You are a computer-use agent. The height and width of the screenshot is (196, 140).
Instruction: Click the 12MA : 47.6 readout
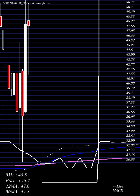pyautogui.click(x=18, y=186)
